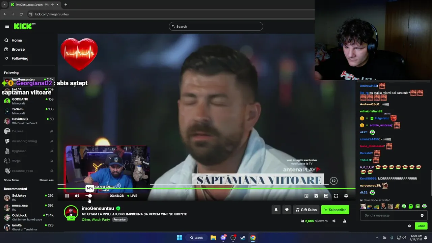Pick the first cat emote in quick emotes
Image resolution: width=432 pixels, height=243 pixels.
point(363,206)
